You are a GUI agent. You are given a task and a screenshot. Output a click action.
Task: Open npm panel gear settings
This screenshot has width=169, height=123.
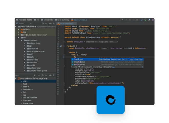click(50, 75)
